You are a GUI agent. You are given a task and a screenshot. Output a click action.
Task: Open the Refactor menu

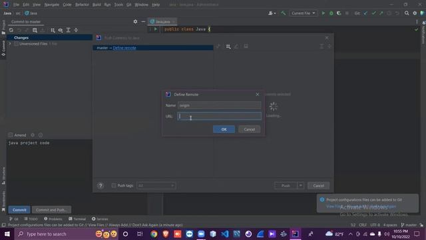click(x=82, y=5)
